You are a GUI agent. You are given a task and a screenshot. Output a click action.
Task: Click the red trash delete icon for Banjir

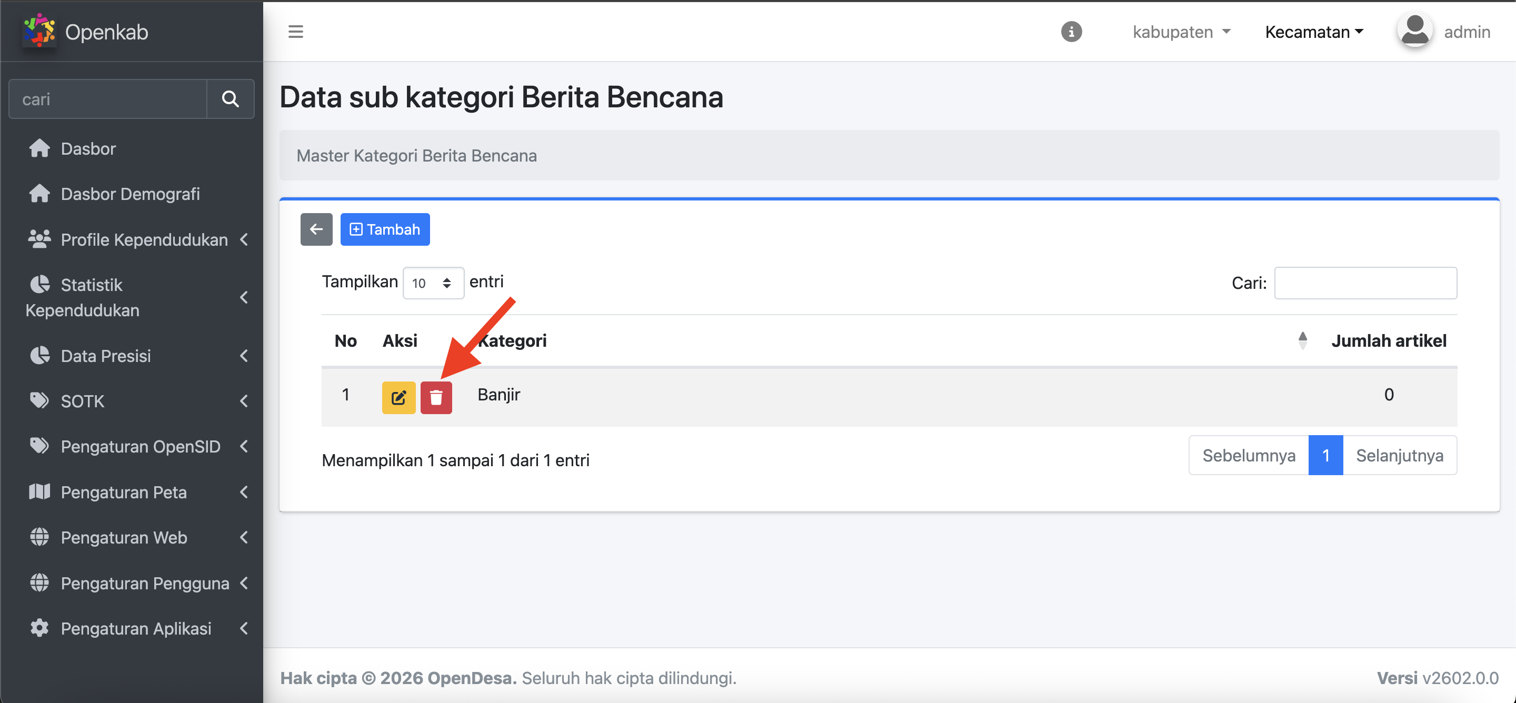(435, 398)
